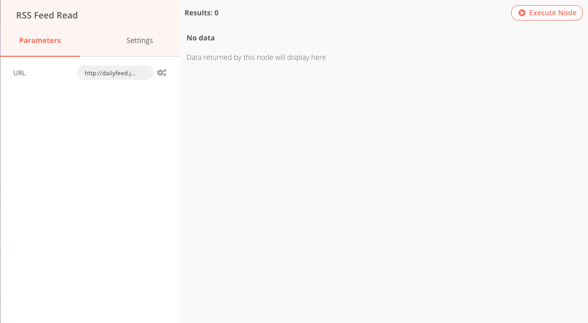Click the orange underline beneath Parameters tab

coord(40,56)
